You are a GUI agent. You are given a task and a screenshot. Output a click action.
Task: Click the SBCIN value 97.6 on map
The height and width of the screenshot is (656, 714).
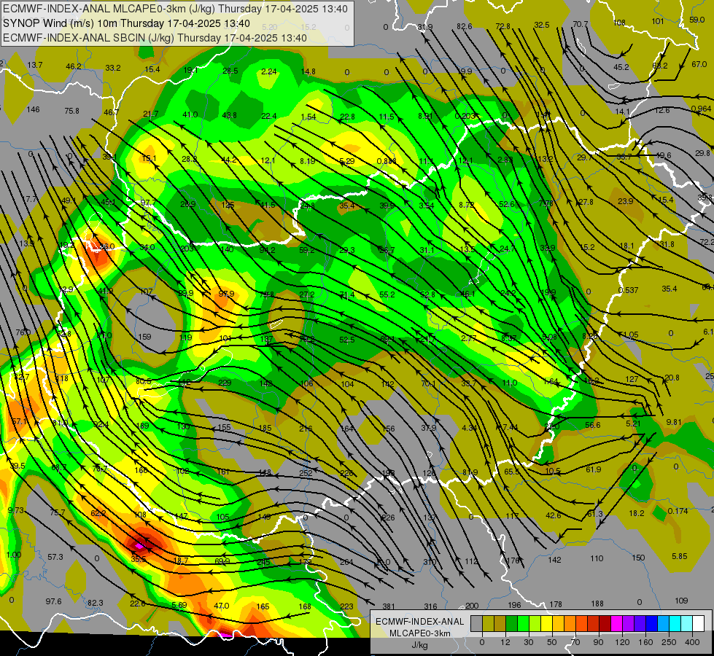[x=53, y=601]
